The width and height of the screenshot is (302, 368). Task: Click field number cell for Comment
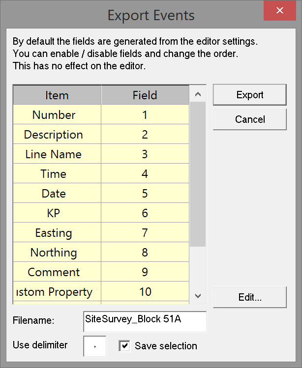[x=145, y=272]
